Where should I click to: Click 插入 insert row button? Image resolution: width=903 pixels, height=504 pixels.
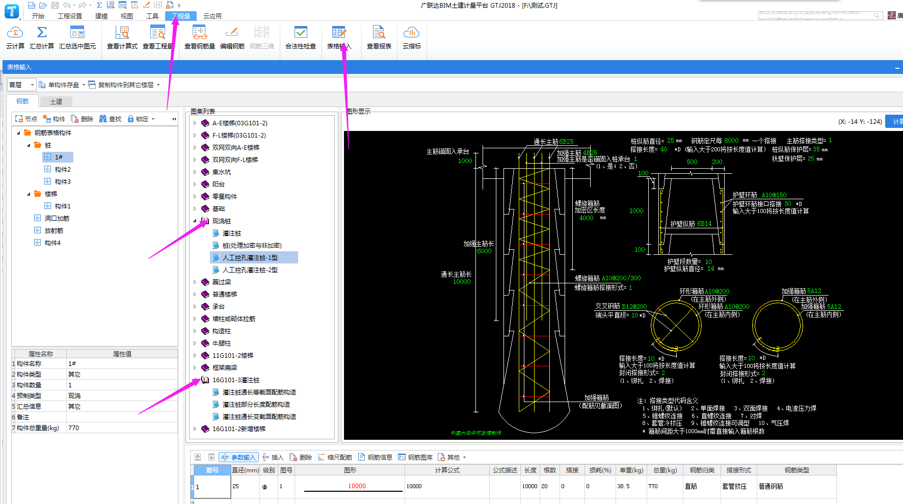[273, 457]
